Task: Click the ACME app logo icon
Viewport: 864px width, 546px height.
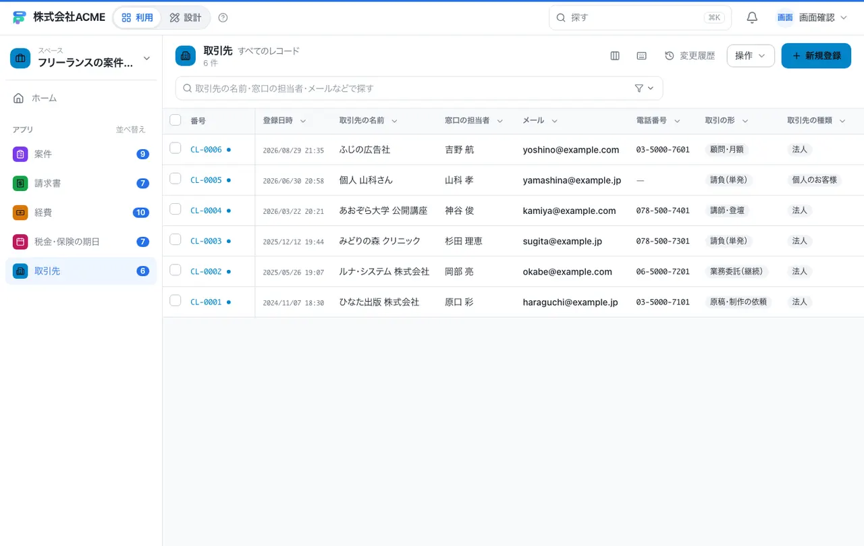Action: pos(19,18)
